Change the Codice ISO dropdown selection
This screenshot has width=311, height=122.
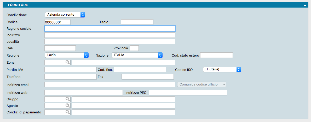[222, 69]
